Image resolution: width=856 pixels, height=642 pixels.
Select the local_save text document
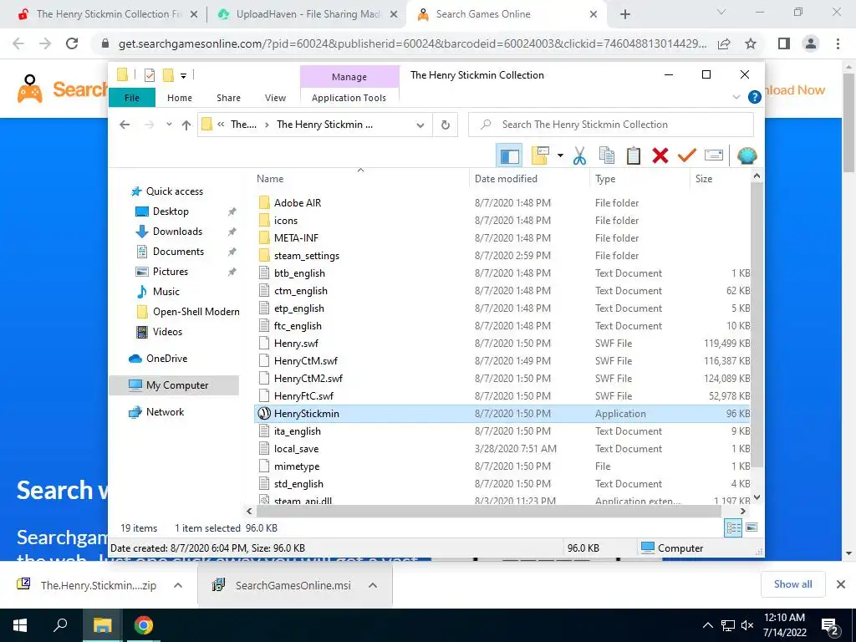pyautogui.click(x=296, y=449)
